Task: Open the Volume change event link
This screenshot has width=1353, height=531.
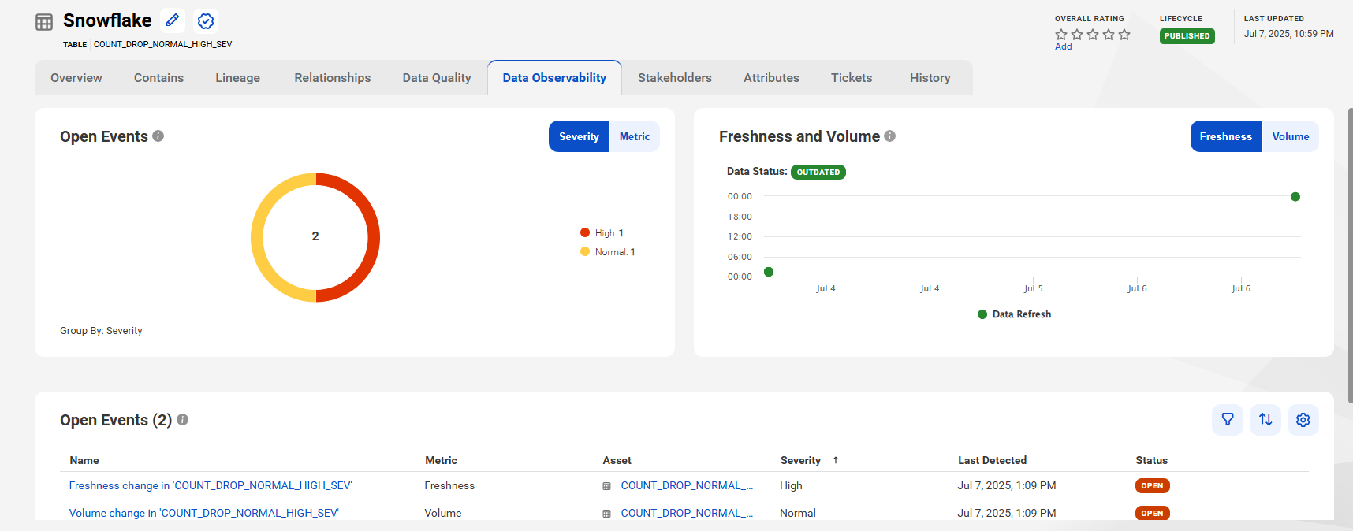Action: coord(204,514)
